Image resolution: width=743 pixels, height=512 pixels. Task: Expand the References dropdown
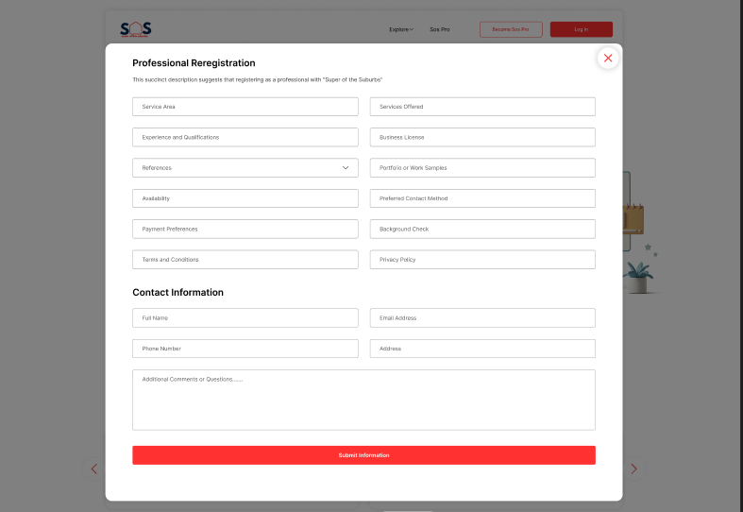(245, 168)
